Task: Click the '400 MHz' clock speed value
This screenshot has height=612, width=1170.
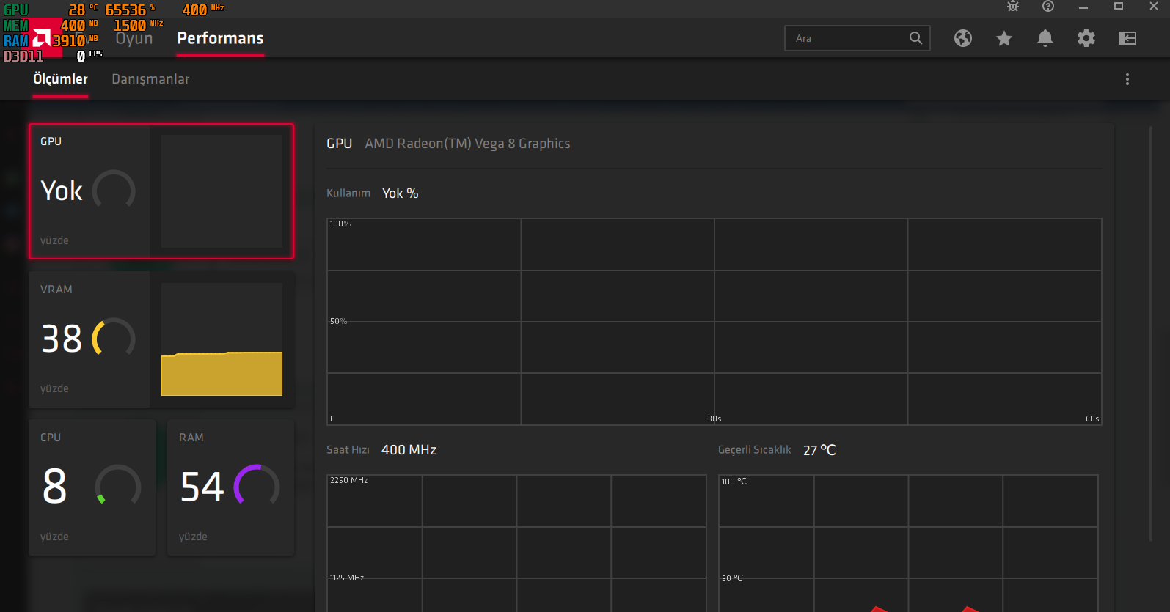Action: (x=409, y=450)
